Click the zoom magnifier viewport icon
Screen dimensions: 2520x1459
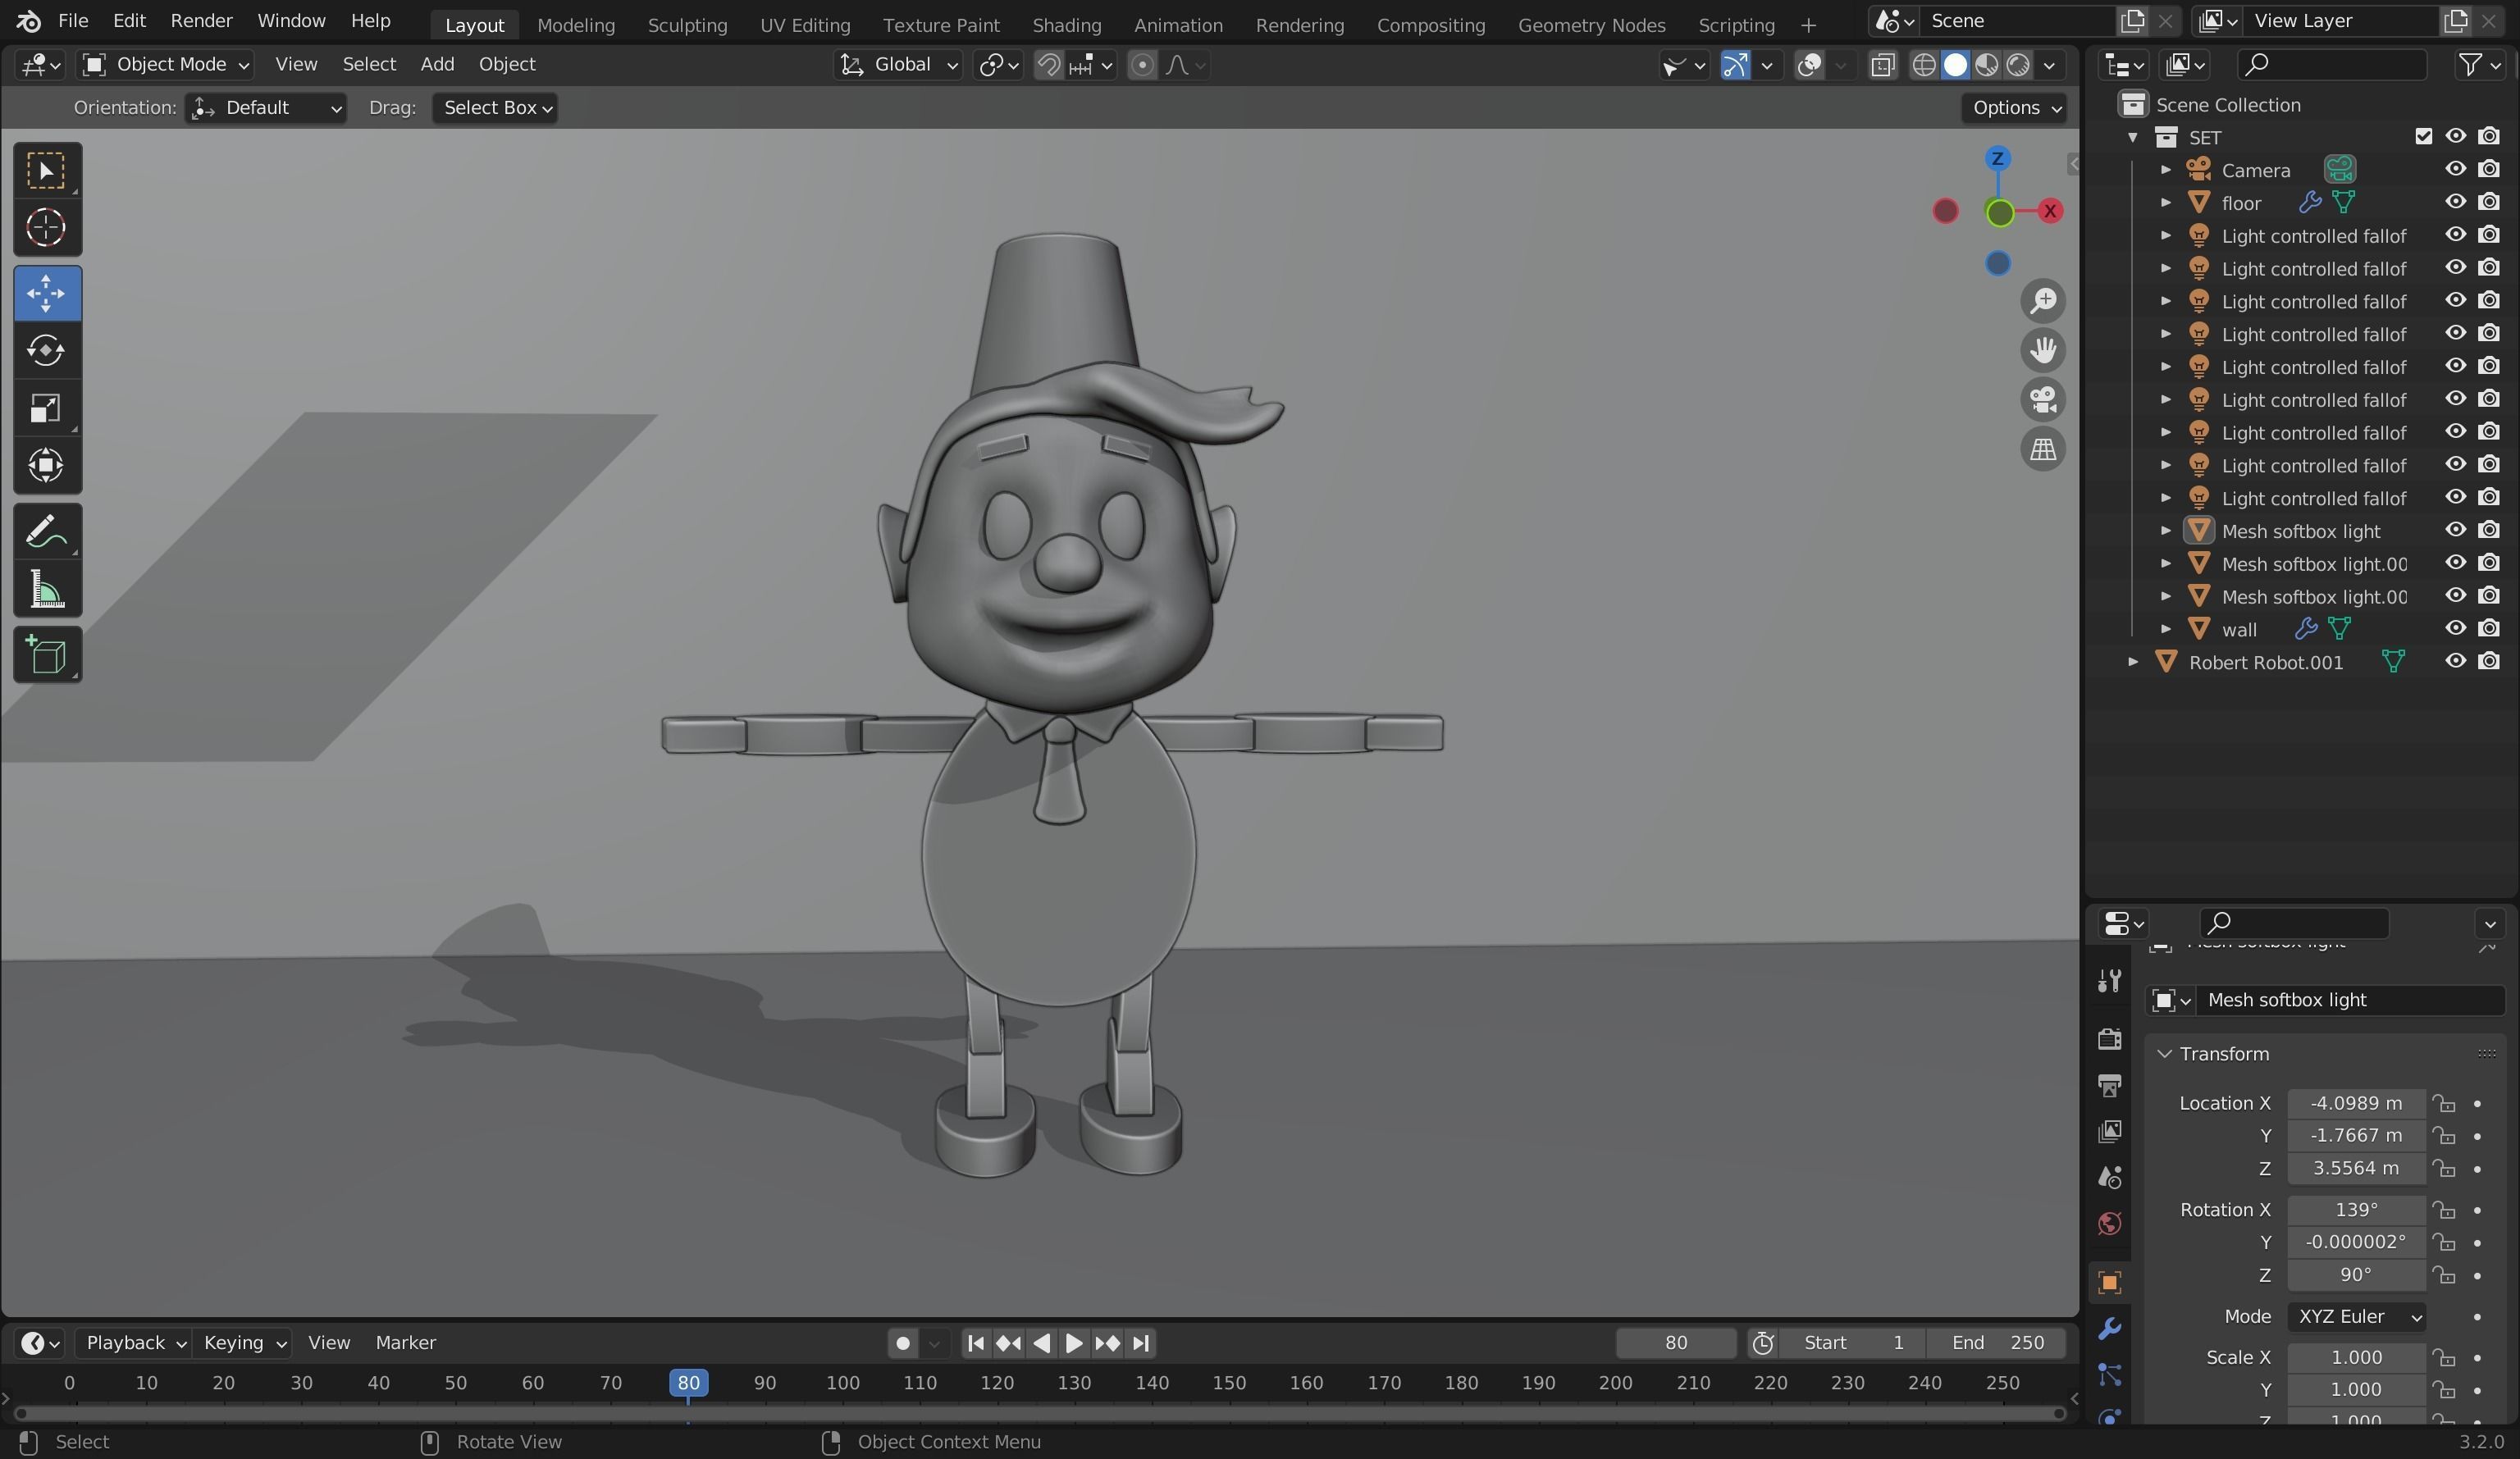(x=2043, y=300)
